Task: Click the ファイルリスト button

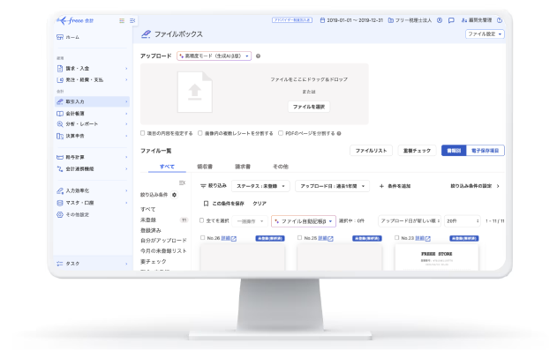Action: (x=371, y=151)
